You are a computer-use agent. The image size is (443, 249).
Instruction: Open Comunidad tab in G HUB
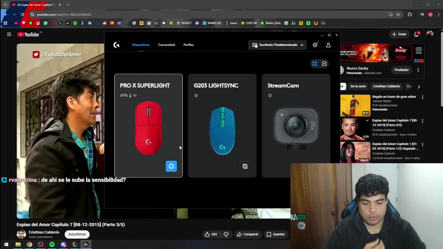pyautogui.click(x=166, y=45)
